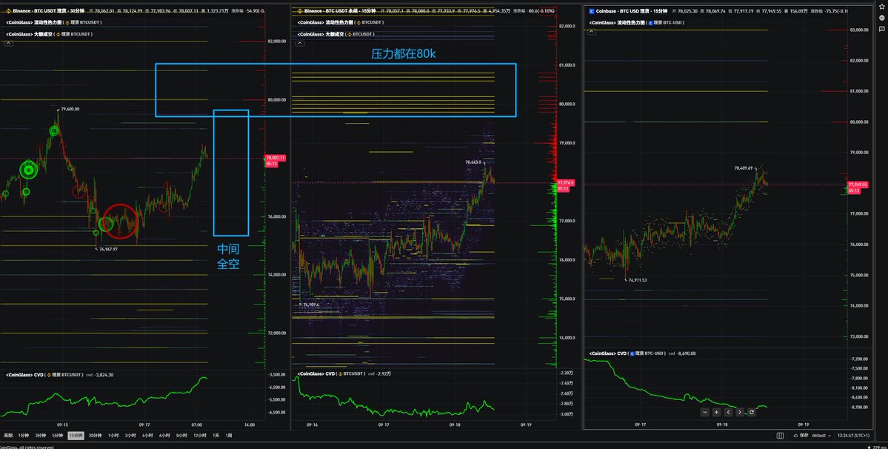Select the active 15分钟 timeframe
The height and width of the screenshot is (449, 888).
pyautogui.click(x=76, y=436)
